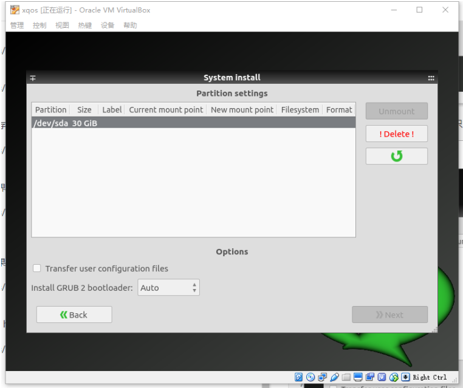
Task: Click the CPU virtualization chip icon
Action: click(x=382, y=377)
